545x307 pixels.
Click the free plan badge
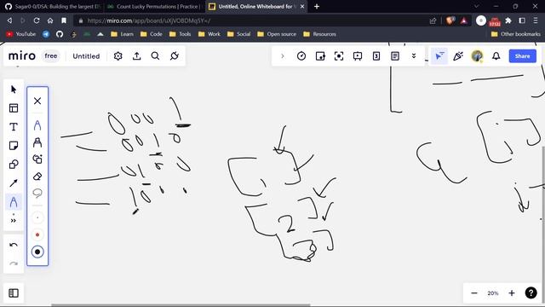point(51,56)
